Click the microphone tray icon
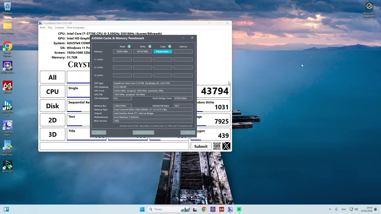The width and height of the screenshot is (381, 214). (x=336, y=209)
